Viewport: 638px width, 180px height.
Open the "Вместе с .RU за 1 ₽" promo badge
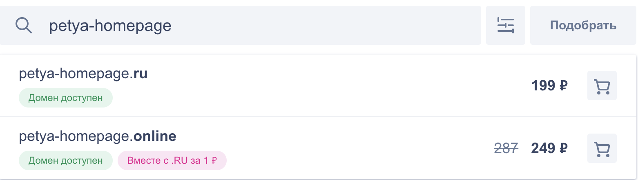[x=172, y=160]
